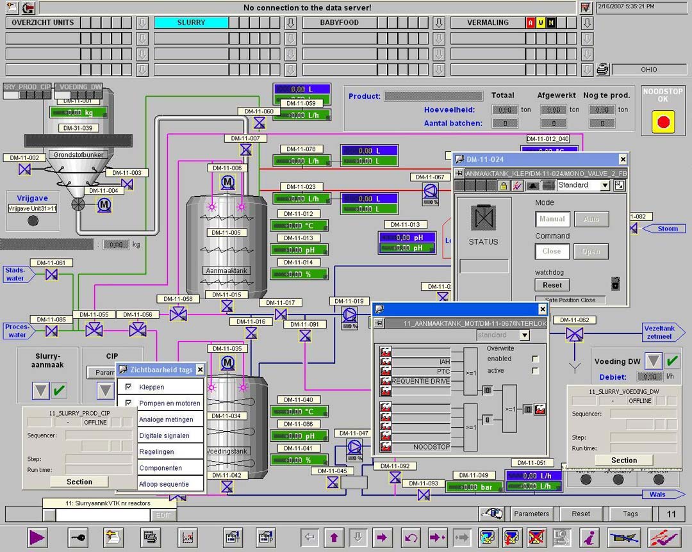The image size is (692, 552).
Task: Click the red 'A' alarm indicator near VERMALING
Action: point(531,23)
